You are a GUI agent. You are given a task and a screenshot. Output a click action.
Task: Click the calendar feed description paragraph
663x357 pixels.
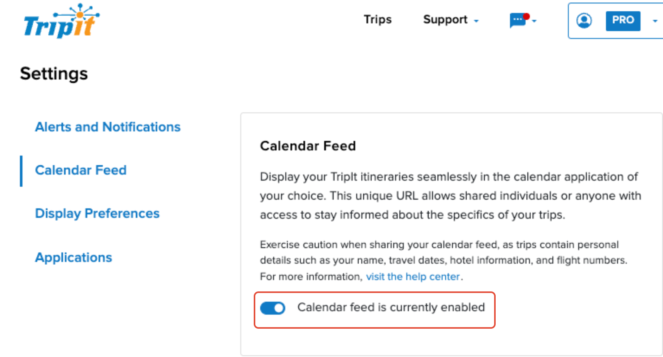pos(451,196)
